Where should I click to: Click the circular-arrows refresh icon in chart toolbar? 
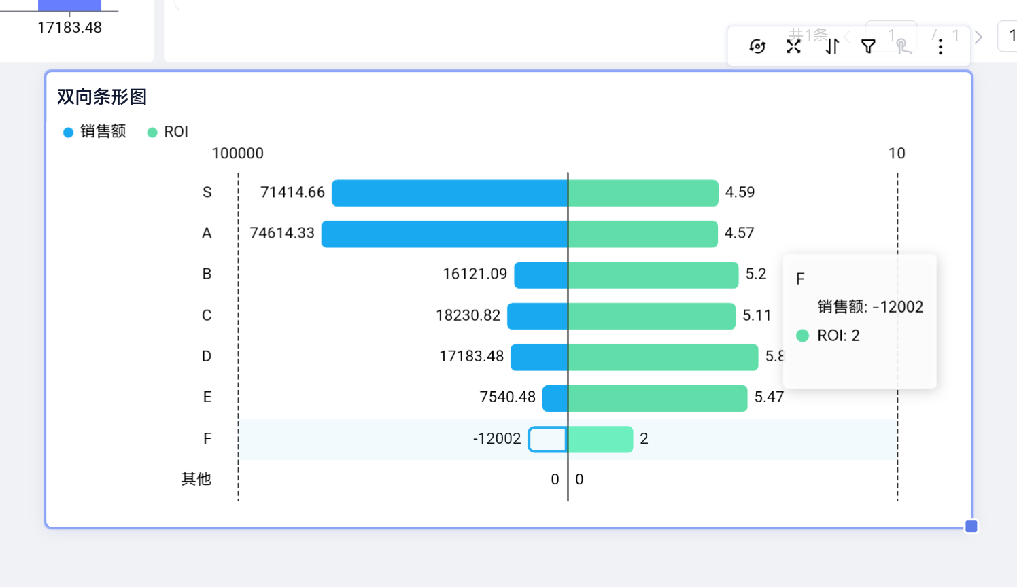[757, 46]
